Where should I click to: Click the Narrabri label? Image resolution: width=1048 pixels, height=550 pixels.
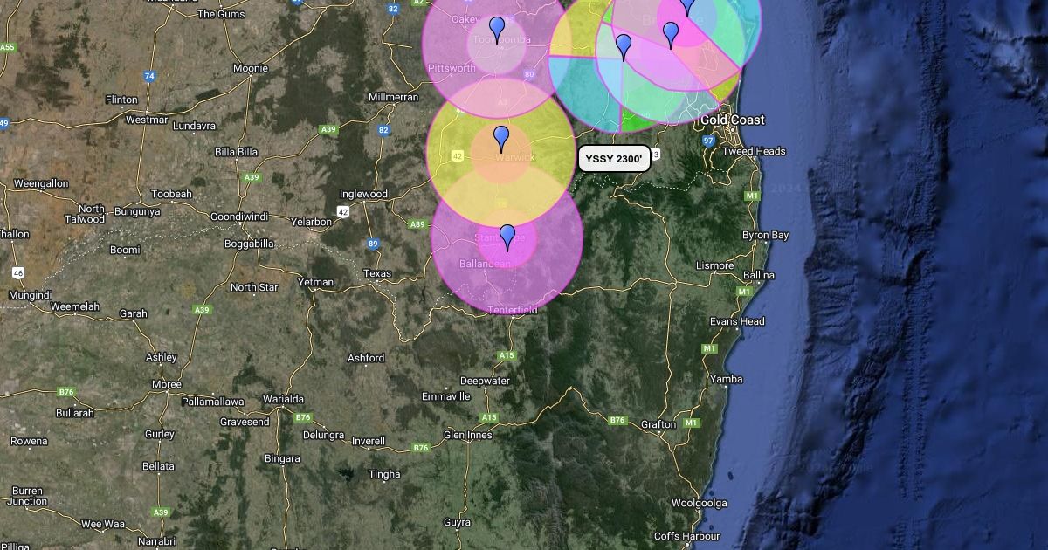[156, 541]
